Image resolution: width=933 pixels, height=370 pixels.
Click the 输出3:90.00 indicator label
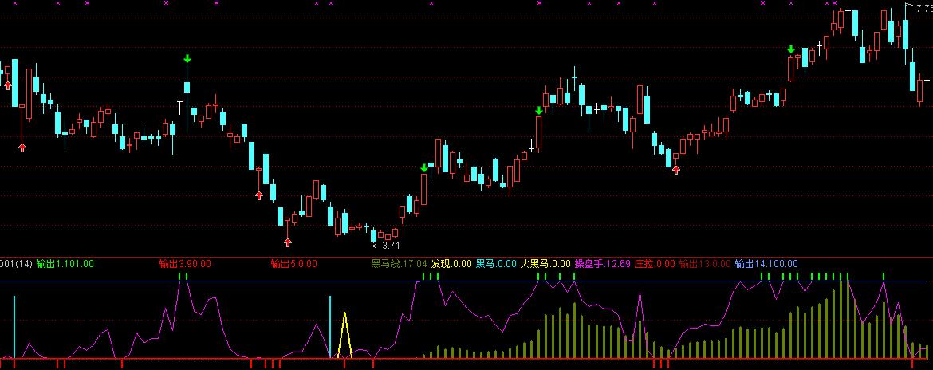[185, 263]
